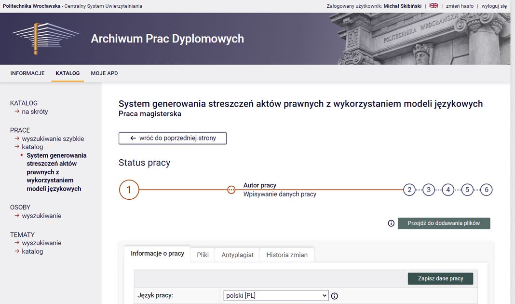Select status step 1 circle
This screenshot has height=304, width=515.
(129, 190)
